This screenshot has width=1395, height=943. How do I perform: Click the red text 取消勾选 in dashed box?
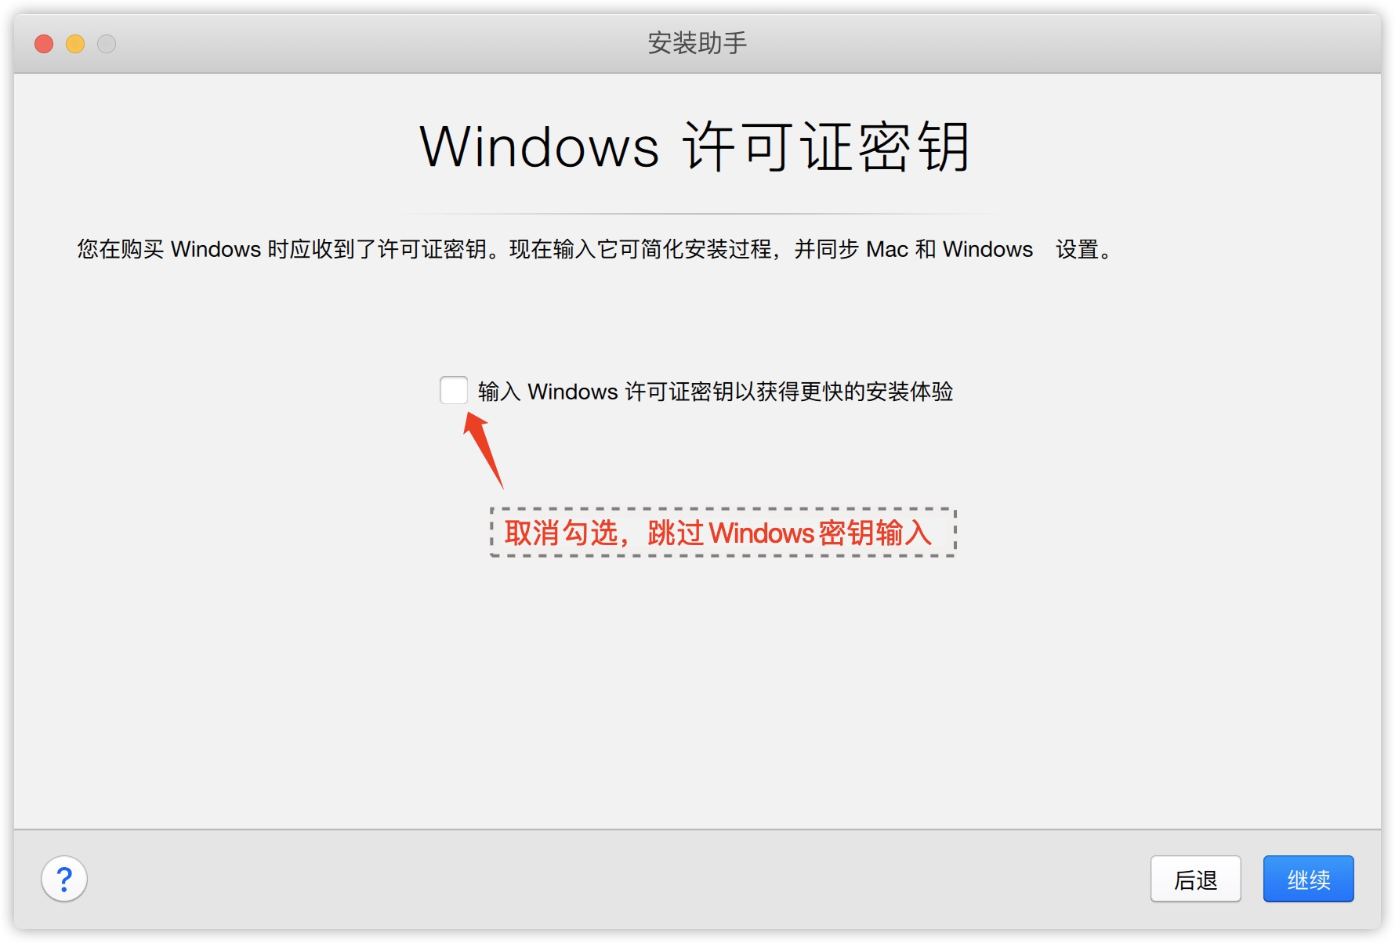pyautogui.click(x=561, y=533)
